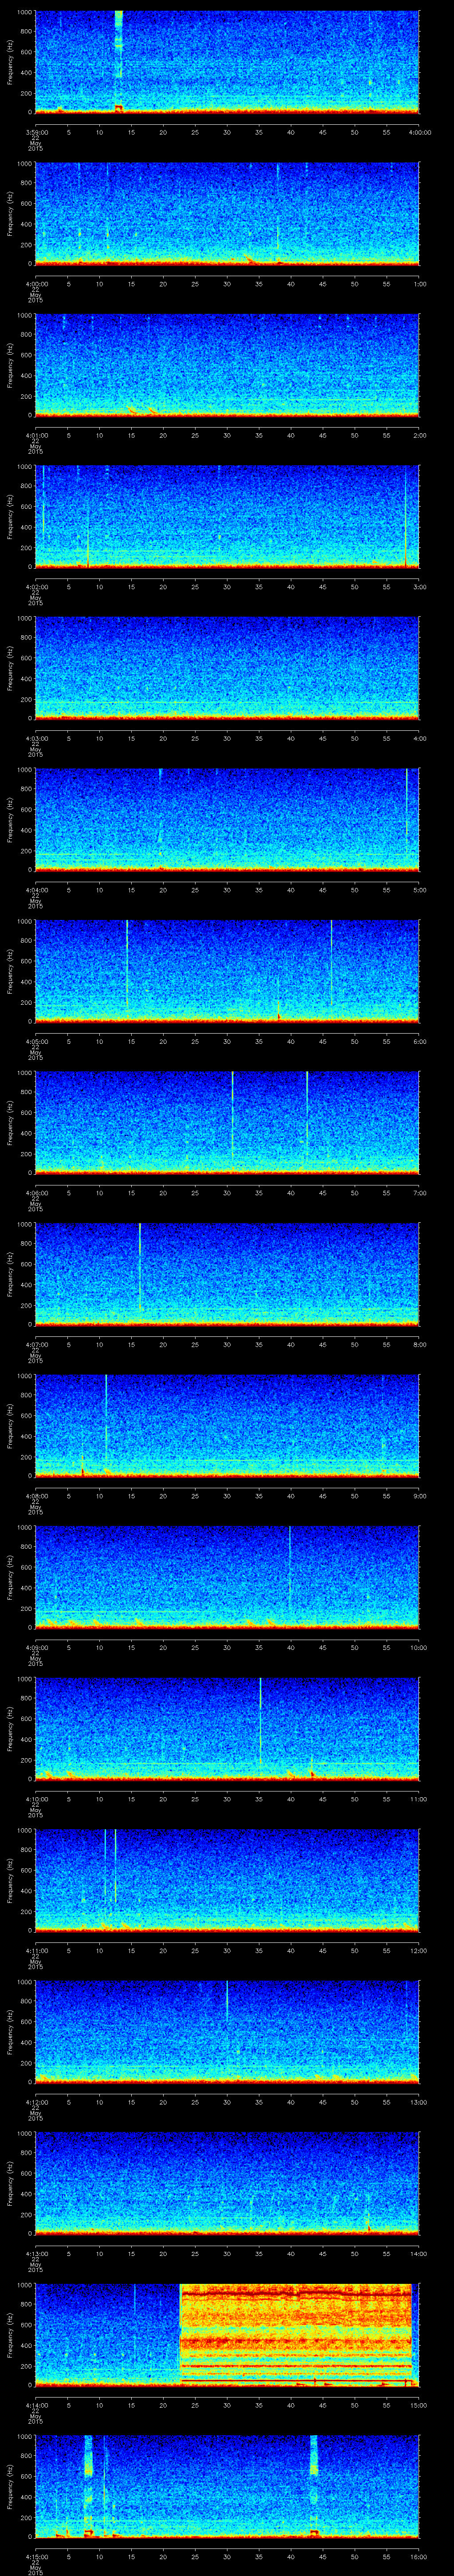Select the spectrogram panel starting at 4:10:00
This screenshot has width=454, height=2576.
[x=227, y=1728]
